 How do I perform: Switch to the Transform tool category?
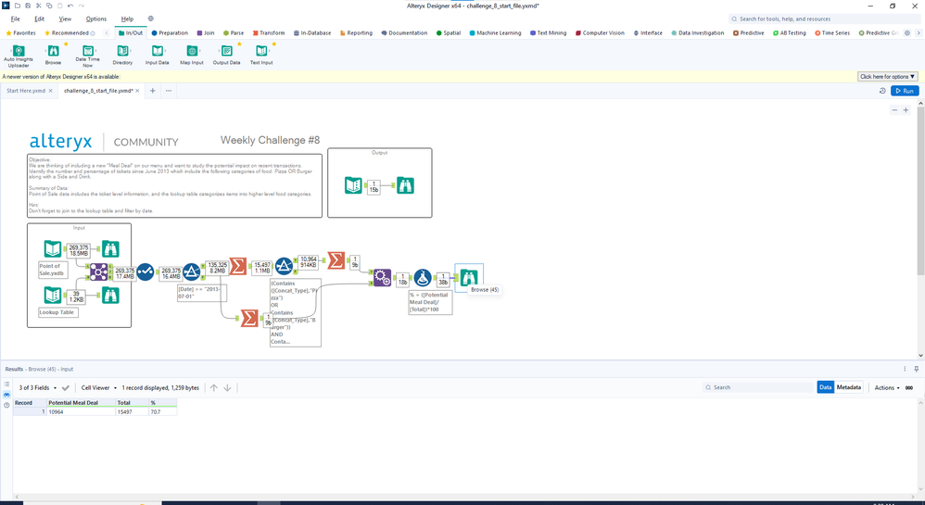(269, 33)
